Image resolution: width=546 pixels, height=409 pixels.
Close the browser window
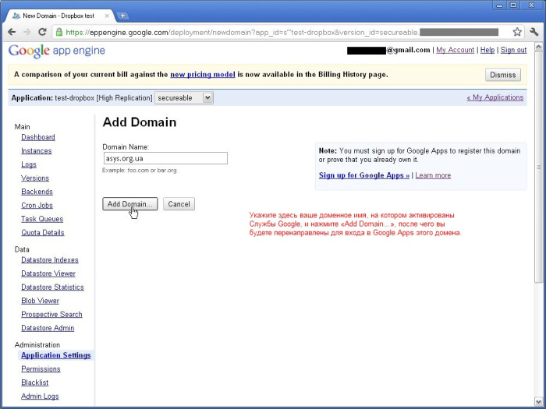[531, 5]
